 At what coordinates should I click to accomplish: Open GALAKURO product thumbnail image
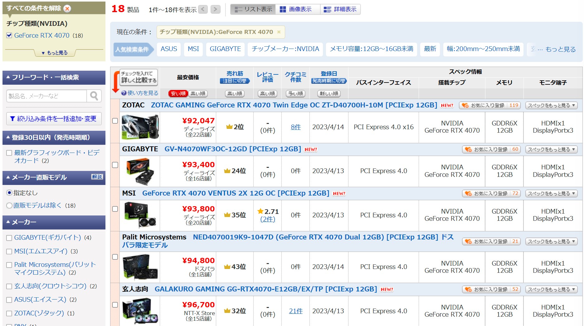140,311
